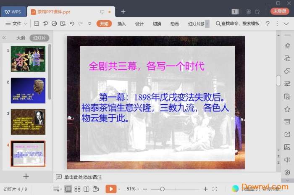The height and width of the screenshot is (195, 294).
Task: Go to next slide double-arrow down
Action: pos(278,163)
